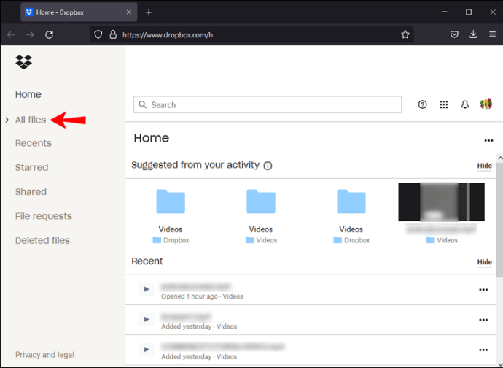Image resolution: width=503 pixels, height=368 pixels.
Task: Expand the All files chevron
Action: [x=7, y=120]
